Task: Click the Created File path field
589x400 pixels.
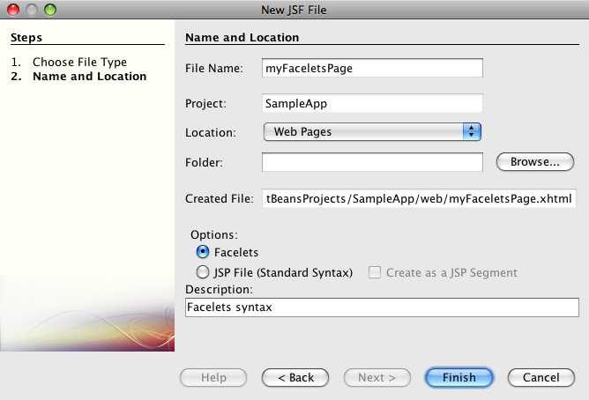Action: [x=420, y=199]
